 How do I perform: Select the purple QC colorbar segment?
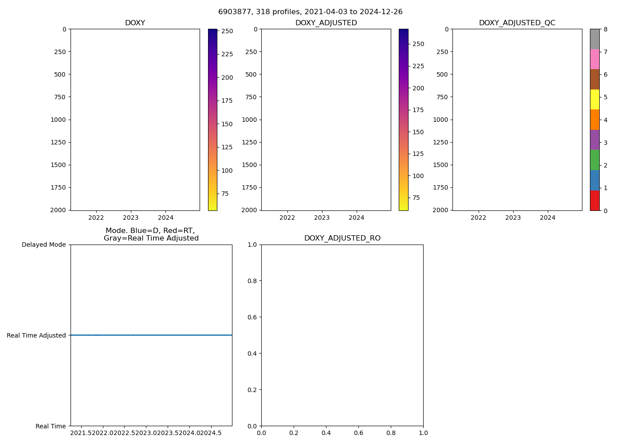coord(594,140)
